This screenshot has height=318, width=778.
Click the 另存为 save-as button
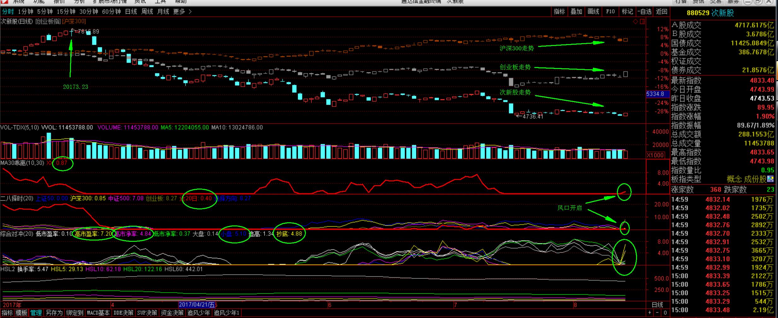click(x=54, y=313)
